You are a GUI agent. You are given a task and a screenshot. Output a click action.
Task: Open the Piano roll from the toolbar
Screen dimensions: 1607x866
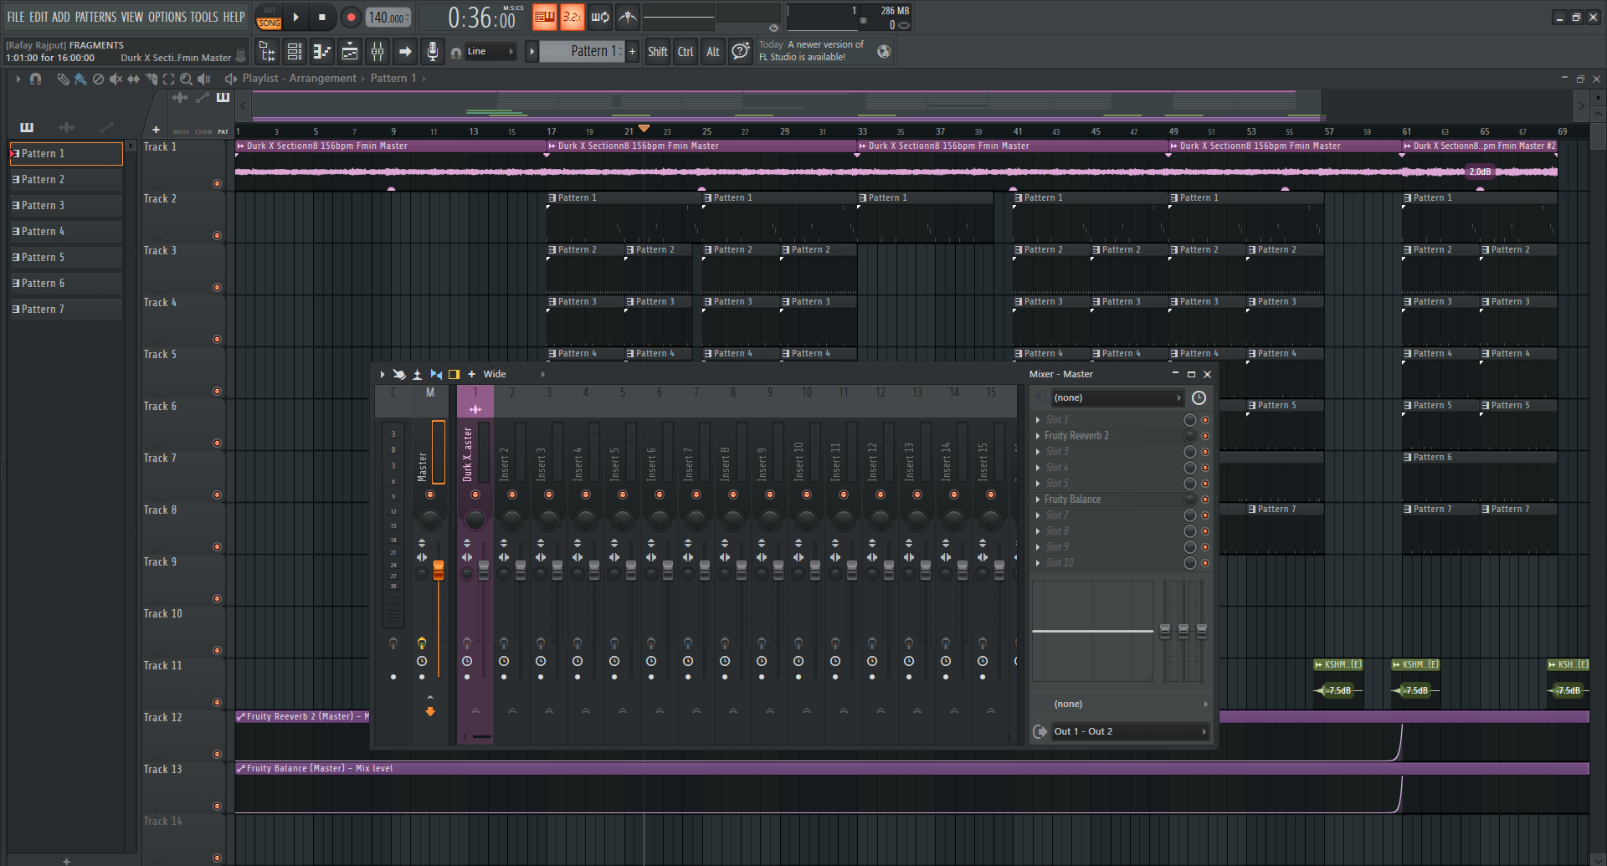tap(322, 52)
